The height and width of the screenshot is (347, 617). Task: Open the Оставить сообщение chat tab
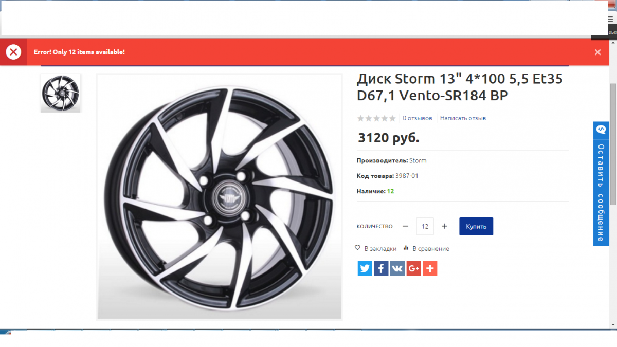click(x=601, y=184)
